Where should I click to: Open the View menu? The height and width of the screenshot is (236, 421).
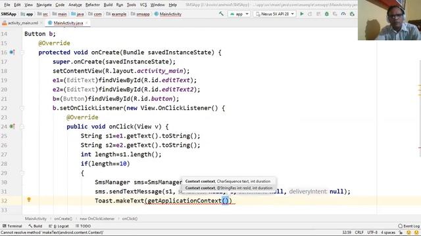pyautogui.click(x=28, y=5)
